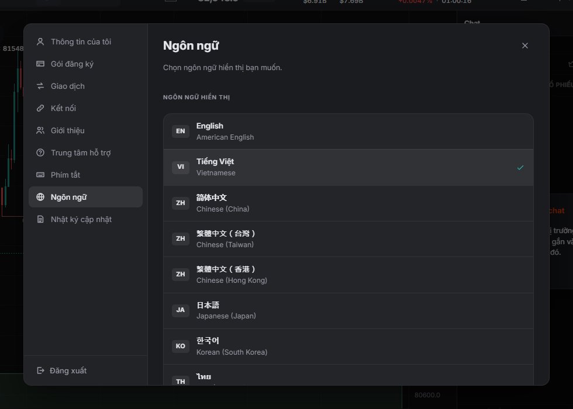Click the Ngôn ngữ dialog heading
Screen dimensions: 573x409
[x=191, y=46]
